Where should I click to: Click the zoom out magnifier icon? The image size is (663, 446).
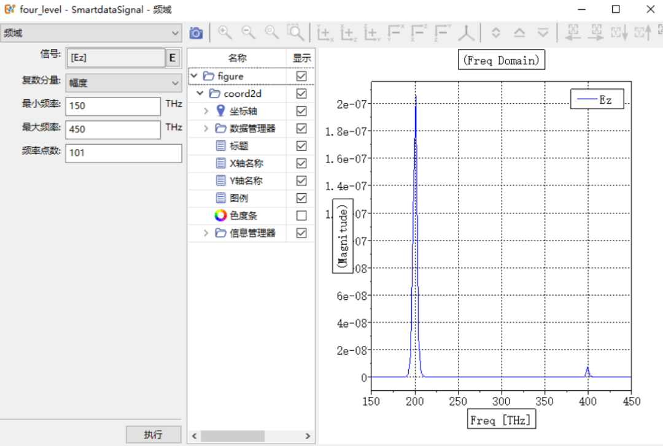click(x=248, y=33)
